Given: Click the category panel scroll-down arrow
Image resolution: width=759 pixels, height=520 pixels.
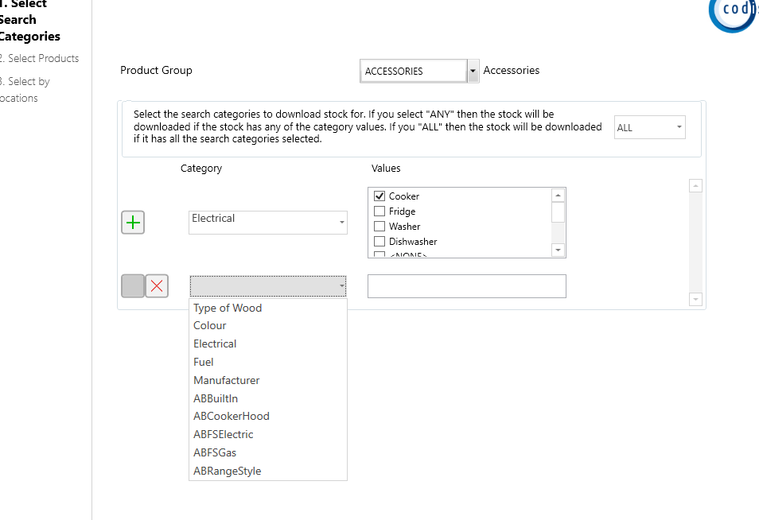Looking at the screenshot, I should point(695,300).
